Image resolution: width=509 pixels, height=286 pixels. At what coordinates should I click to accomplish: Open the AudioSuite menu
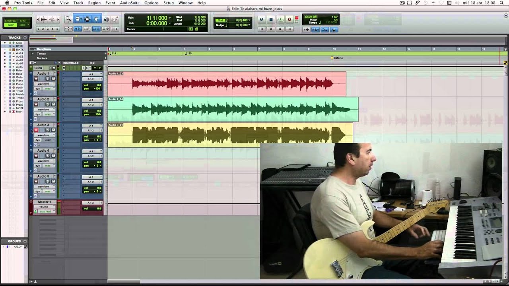(130, 3)
